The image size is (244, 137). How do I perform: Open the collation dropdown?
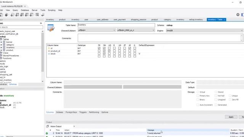coord(153,30)
